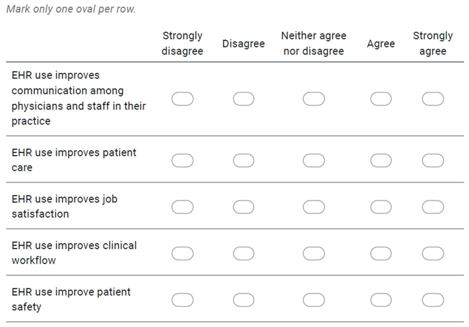The height and width of the screenshot is (327, 469).
Task: Choose Neither agree nor disagree for patient safety
Action: point(313,300)
